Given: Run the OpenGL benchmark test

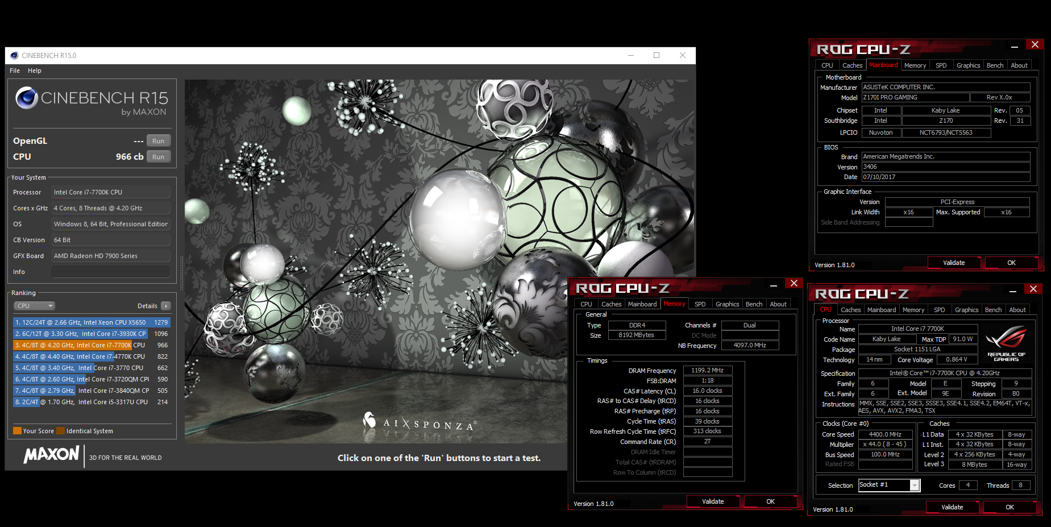Looking at the screenshot, I should click(159, 141).
